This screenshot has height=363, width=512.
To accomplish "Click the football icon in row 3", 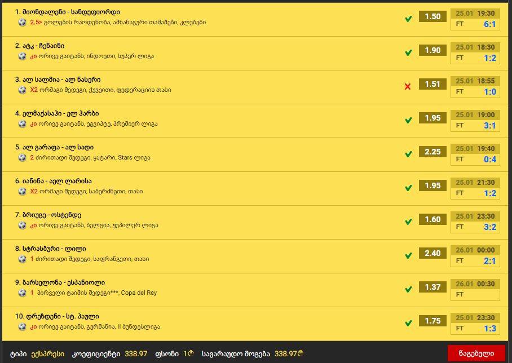I will 22,90.
